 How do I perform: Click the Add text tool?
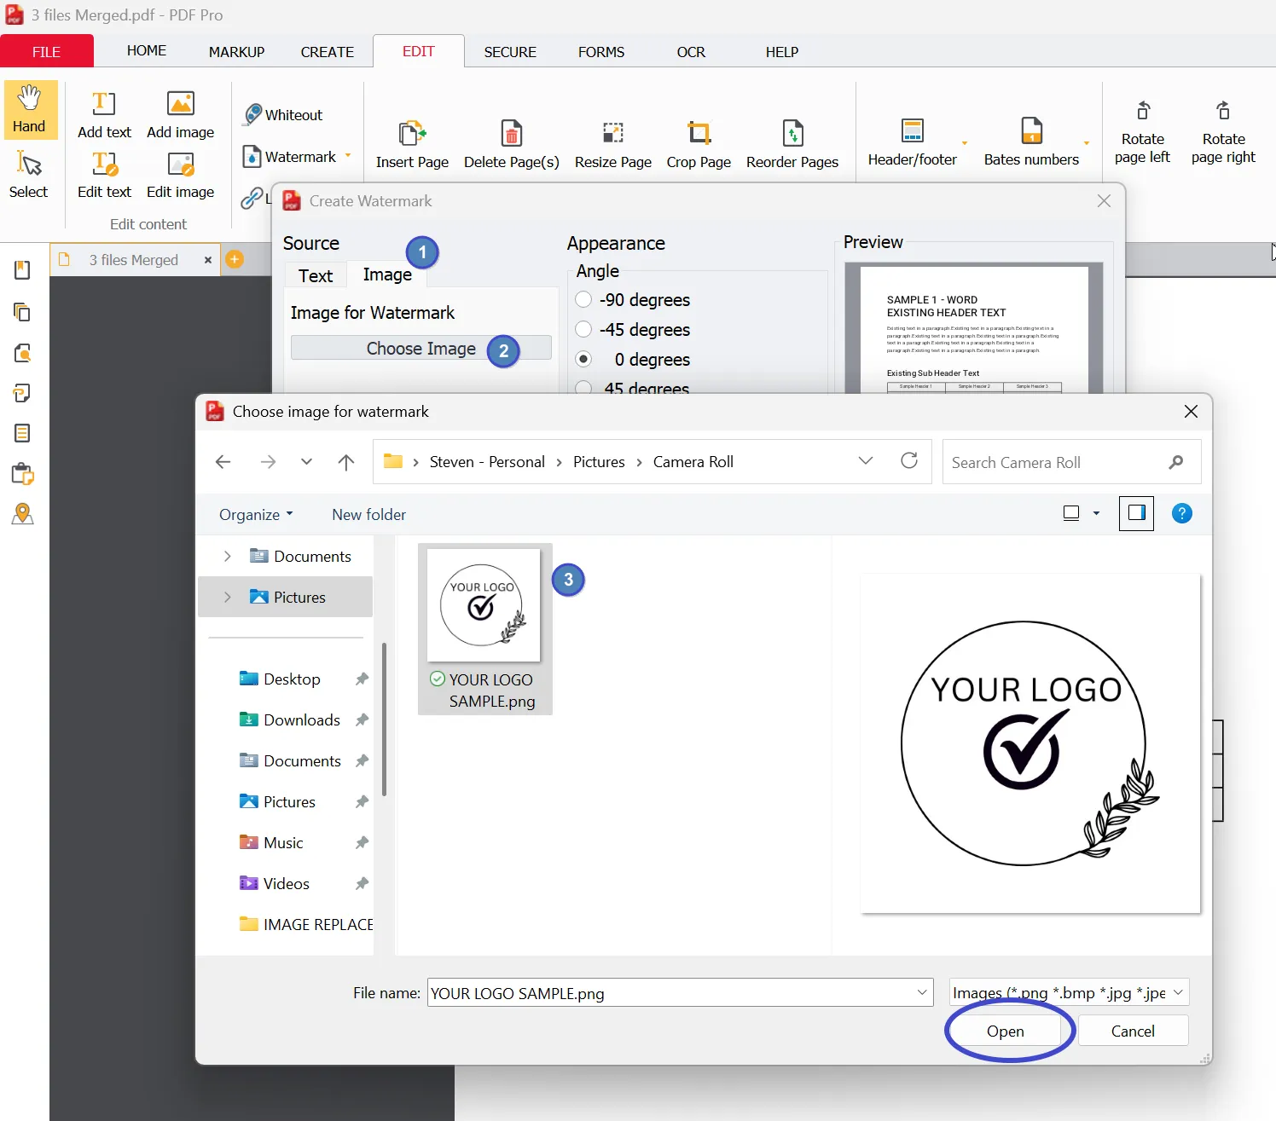click(x=104, y=113)
